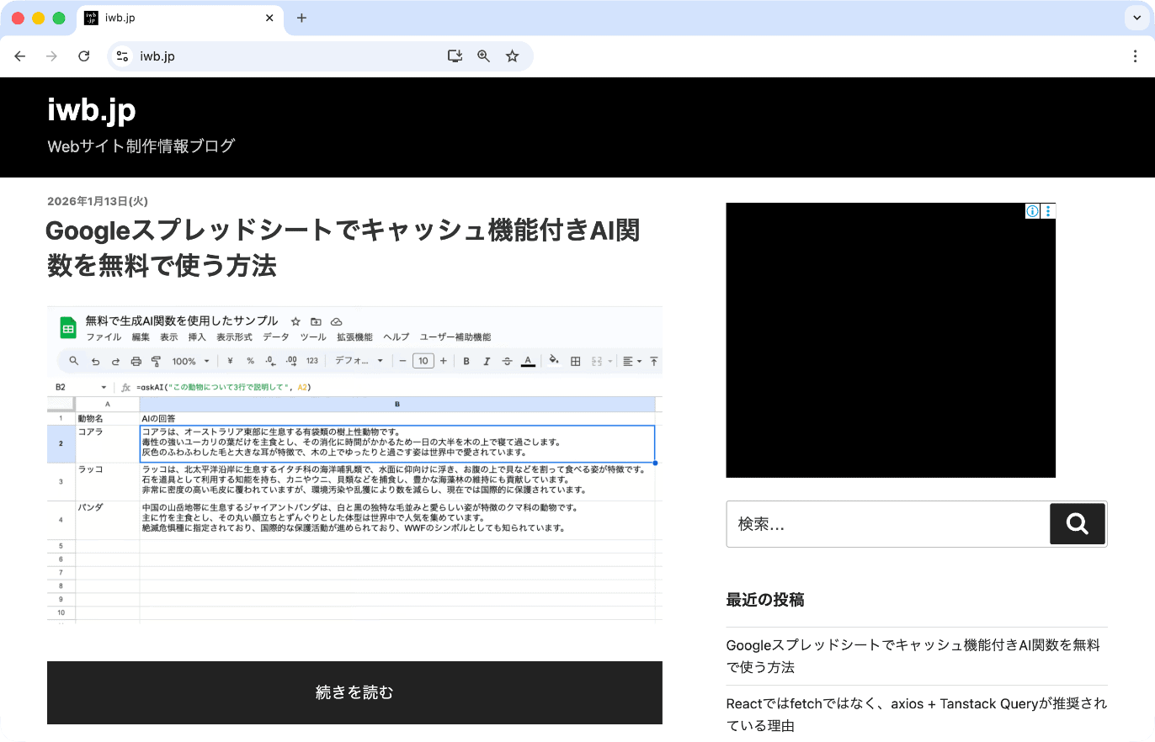
Task: Click the spreadsheet screenshot thumbnail
Action: 354,464
